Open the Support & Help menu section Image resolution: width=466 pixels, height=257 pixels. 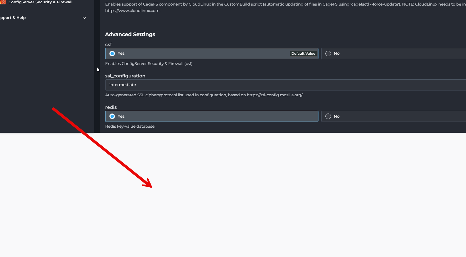[x=13, y=18]
